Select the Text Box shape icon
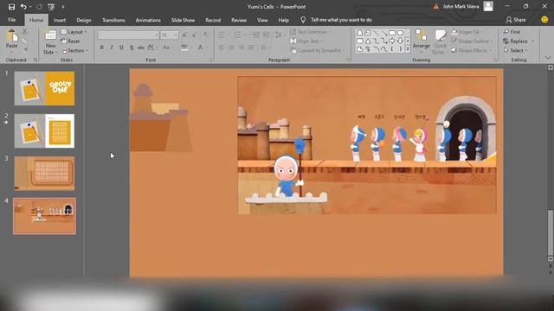Screen dimensions: 554x311 coord(367,33)
